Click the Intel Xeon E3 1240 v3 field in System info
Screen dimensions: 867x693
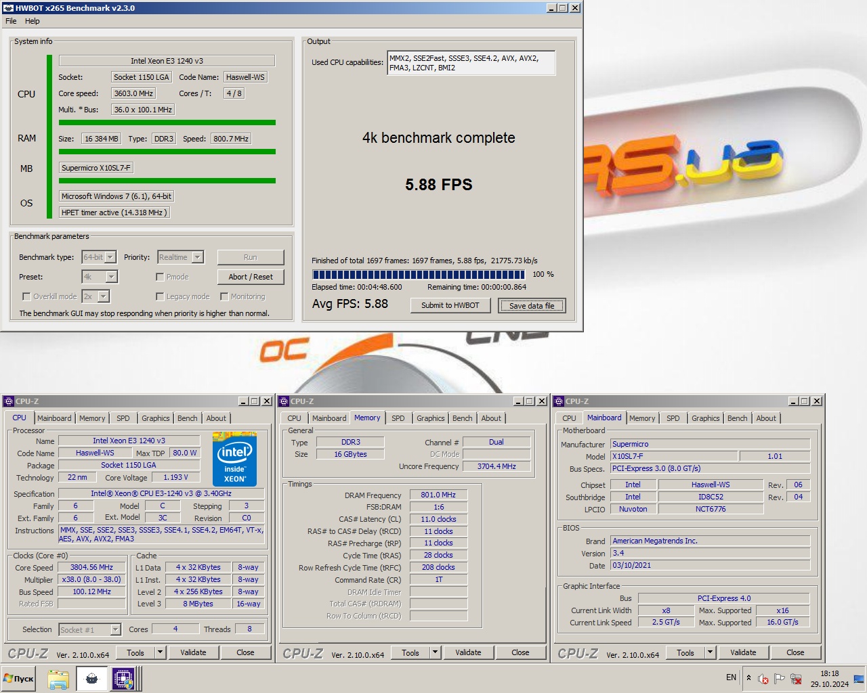pyautogui.click(x=167, y=61)
